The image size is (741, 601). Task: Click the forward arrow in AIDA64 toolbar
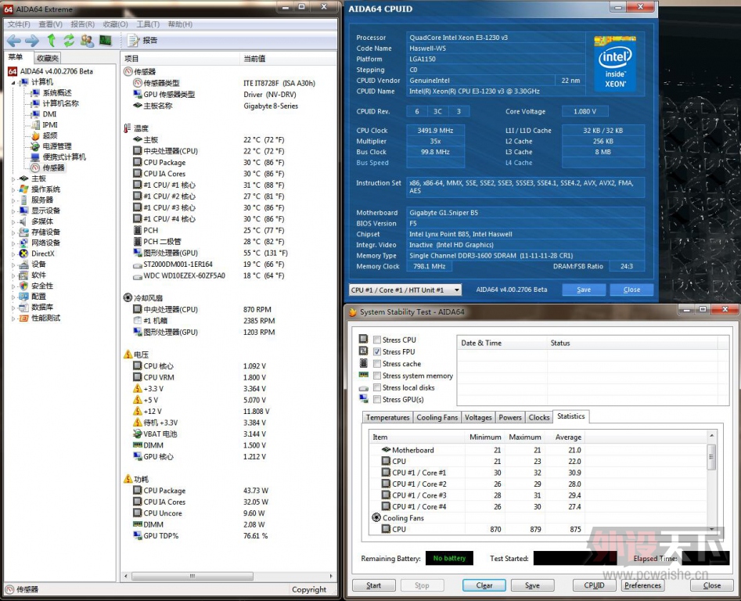coord(32,41)
